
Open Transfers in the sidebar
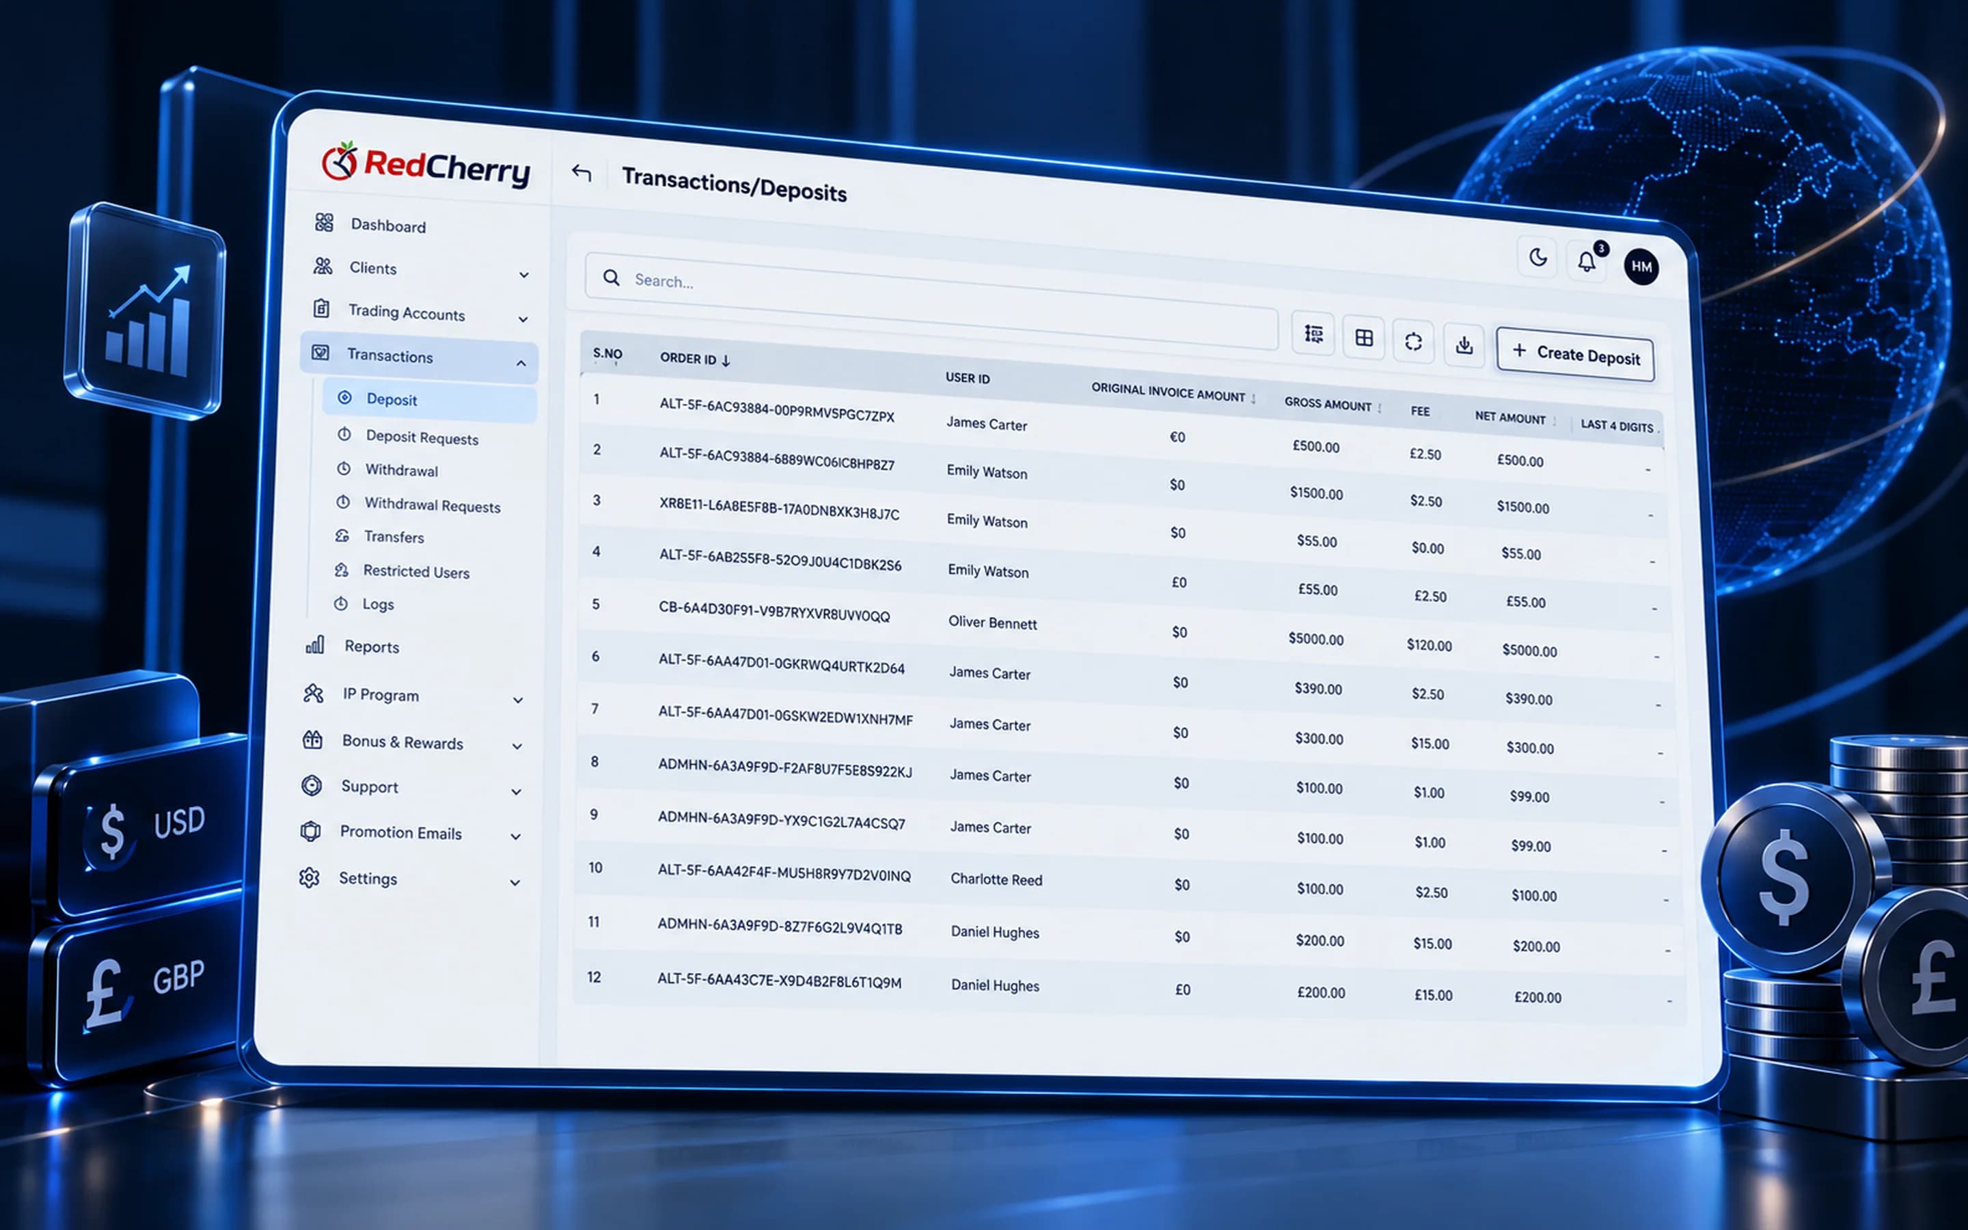394,537
